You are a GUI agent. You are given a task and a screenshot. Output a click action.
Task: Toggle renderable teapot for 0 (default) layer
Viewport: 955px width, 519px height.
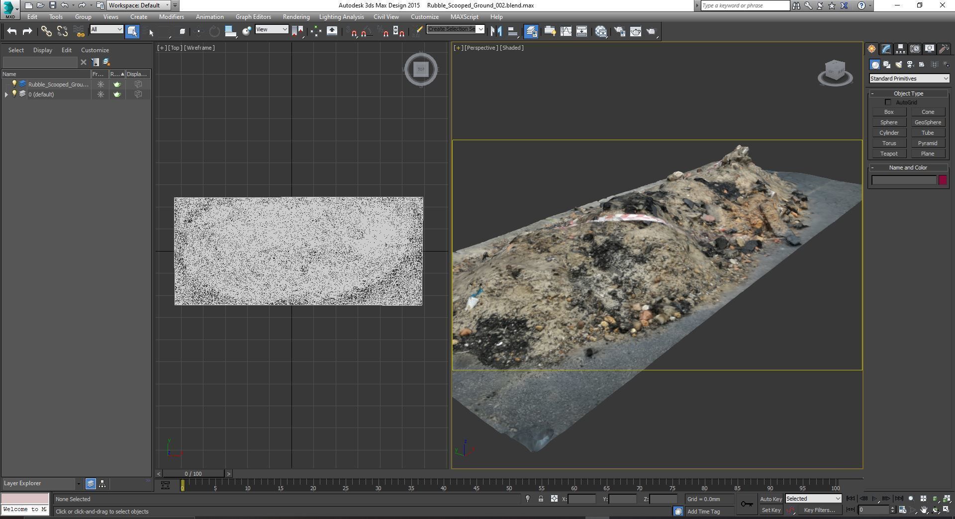117,94
